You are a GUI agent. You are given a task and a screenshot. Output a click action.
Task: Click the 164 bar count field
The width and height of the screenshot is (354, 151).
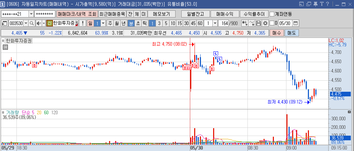click(223, 23)
